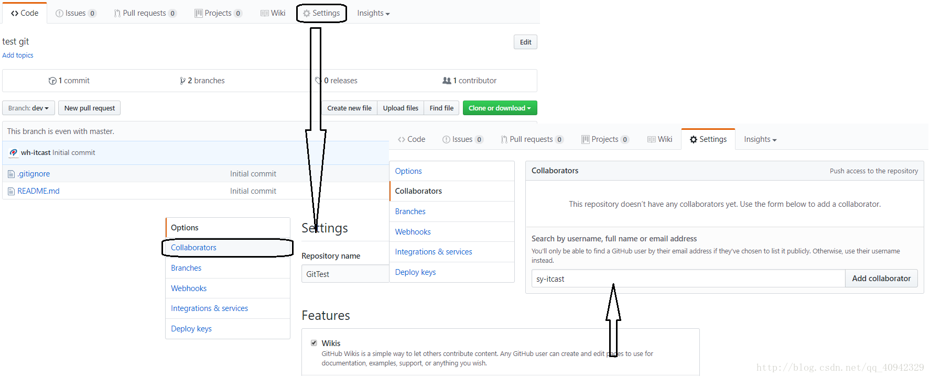Click Initial commit message in .gitignore row

pyautogui.click(x=253, y=174)
